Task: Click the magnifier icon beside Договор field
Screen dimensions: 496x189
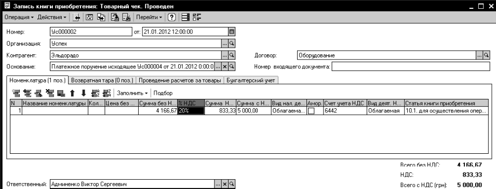Action: click(486, 55)
